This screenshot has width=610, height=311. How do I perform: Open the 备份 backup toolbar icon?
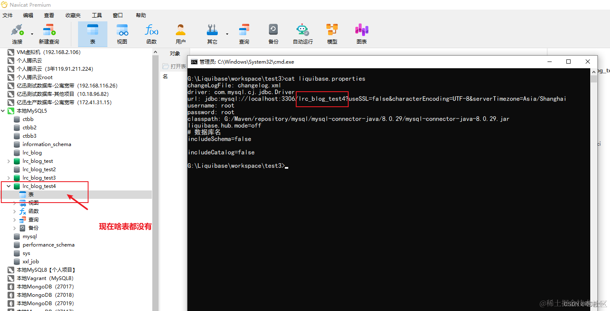click(x=274, y=33)
